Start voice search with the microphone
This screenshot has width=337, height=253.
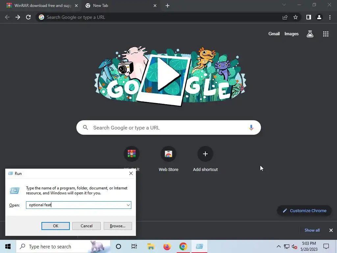[x=251, y=127]
